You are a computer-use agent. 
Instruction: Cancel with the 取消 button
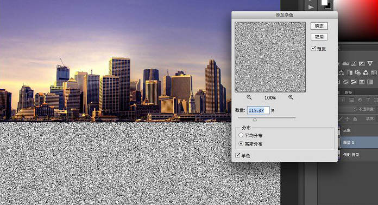[319, 37]
